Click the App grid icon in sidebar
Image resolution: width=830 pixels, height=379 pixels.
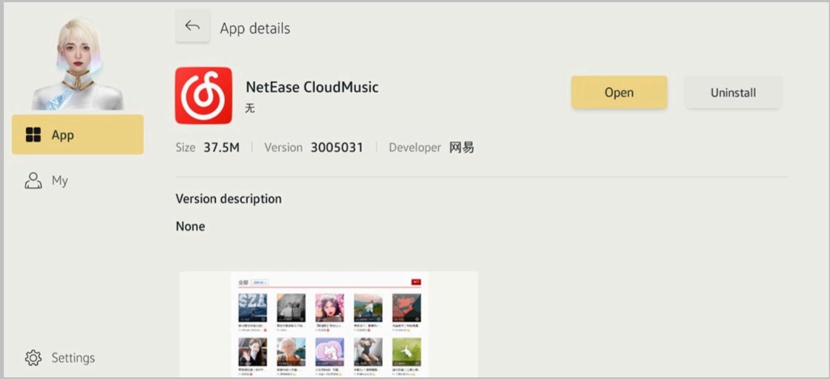point(33,135)
